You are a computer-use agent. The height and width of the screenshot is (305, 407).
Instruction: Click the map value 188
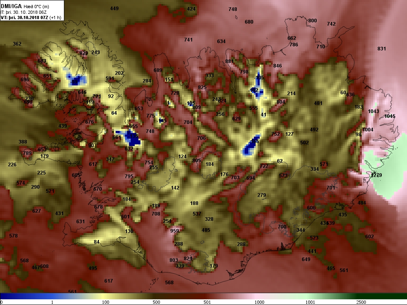tap(194, 203)
